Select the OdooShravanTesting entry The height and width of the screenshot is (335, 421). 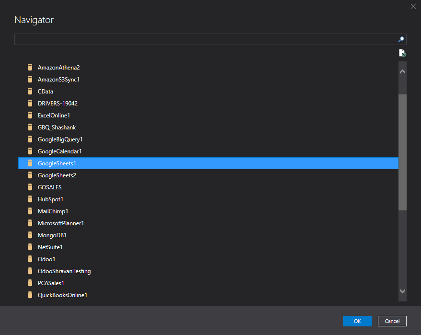point(64,271)
